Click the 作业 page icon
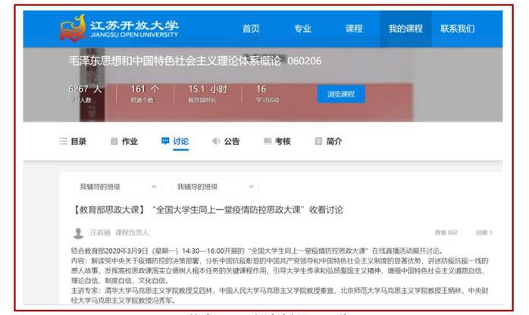Viewport: 529px width, 315px height. [114, 141]
